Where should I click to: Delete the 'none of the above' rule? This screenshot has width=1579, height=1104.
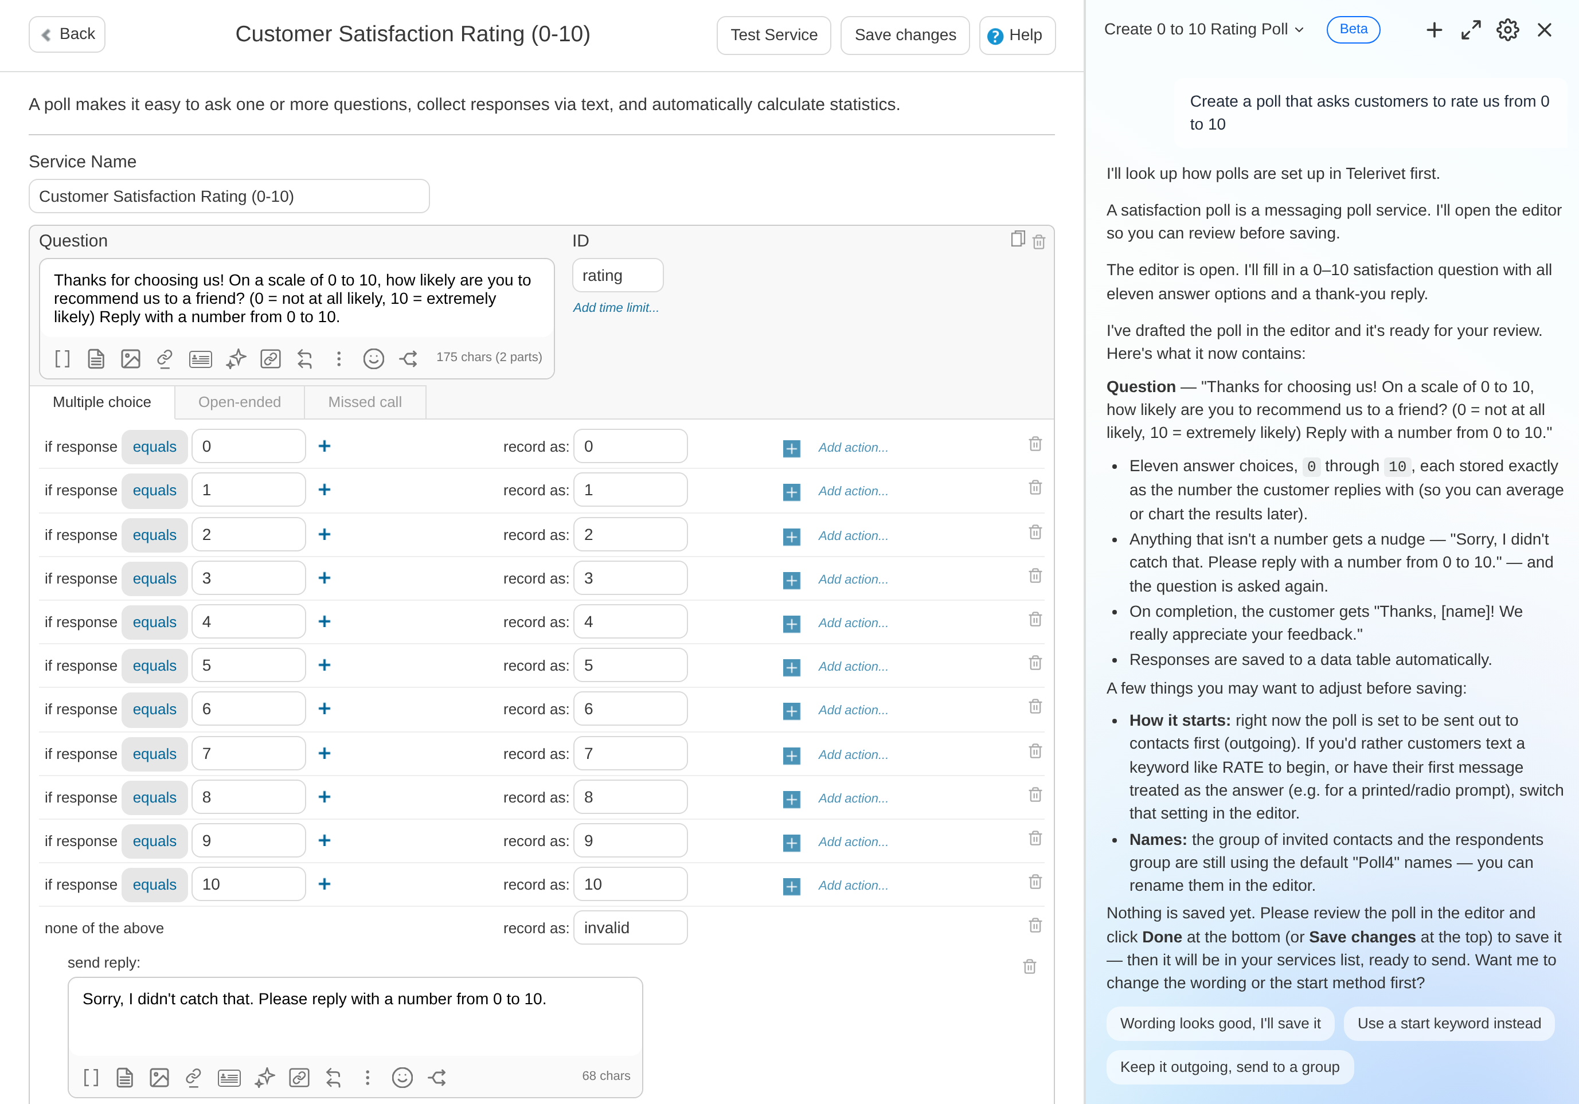click(1035, 925)
